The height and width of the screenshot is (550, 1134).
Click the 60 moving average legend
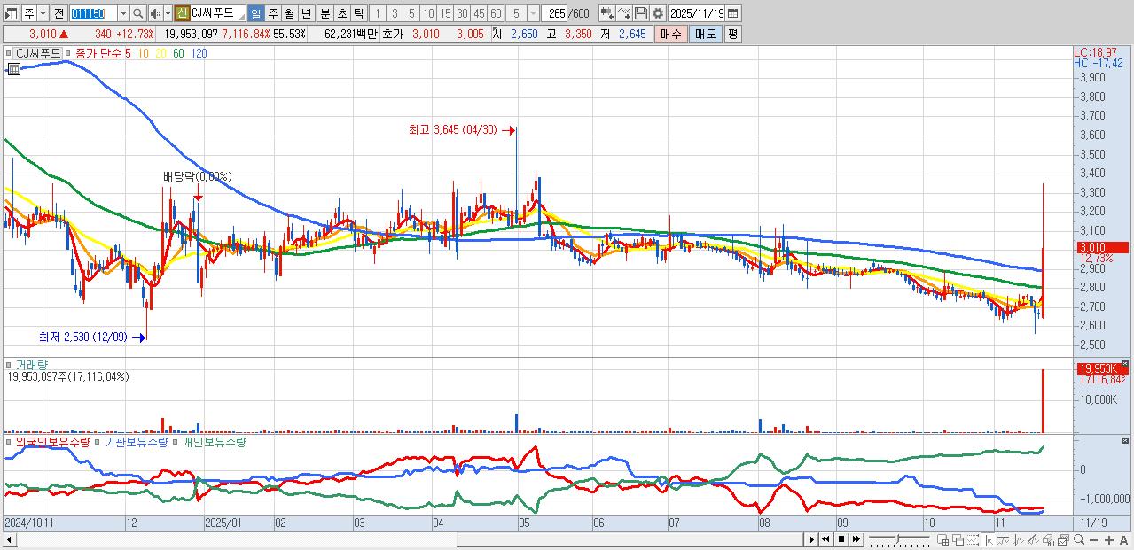coord(178,53)
